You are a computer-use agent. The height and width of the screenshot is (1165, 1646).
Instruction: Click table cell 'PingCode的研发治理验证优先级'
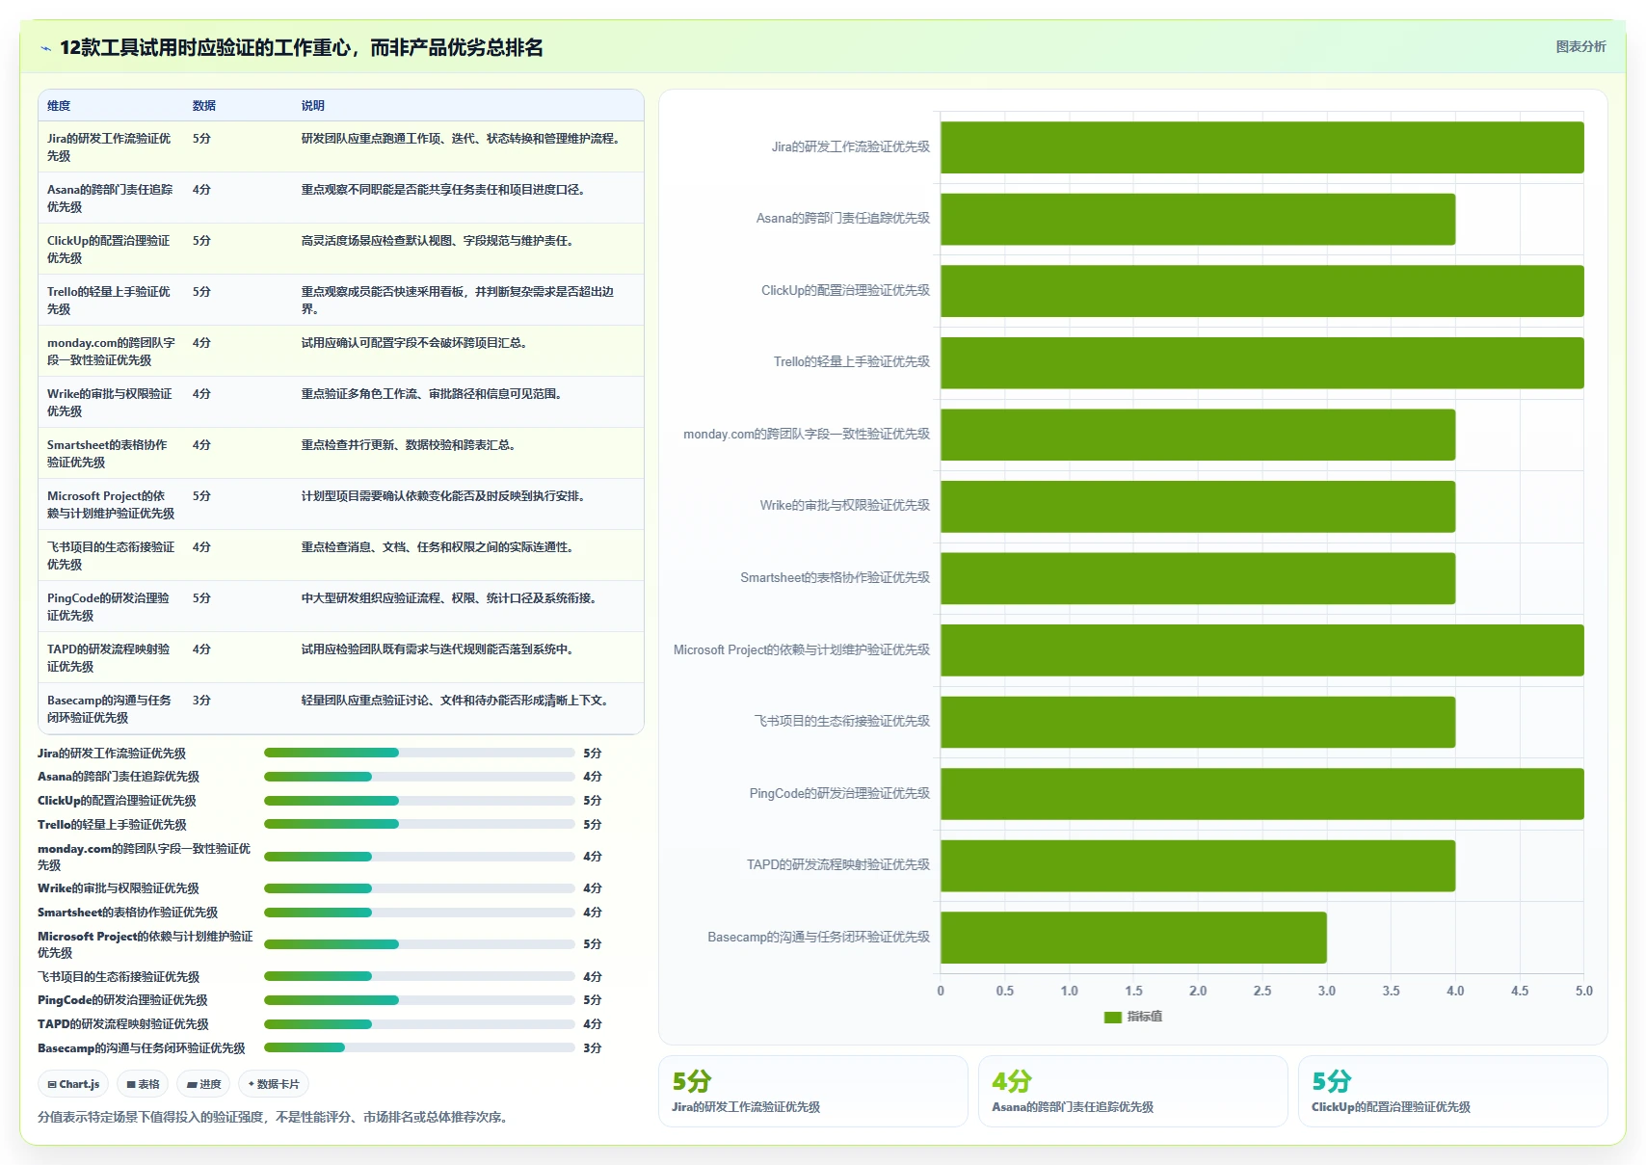[110, 606]
